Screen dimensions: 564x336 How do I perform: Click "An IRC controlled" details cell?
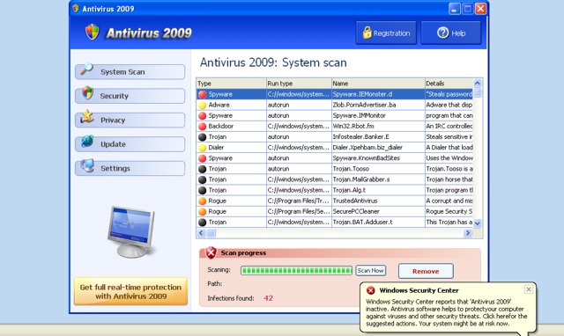tap(449, 127)
